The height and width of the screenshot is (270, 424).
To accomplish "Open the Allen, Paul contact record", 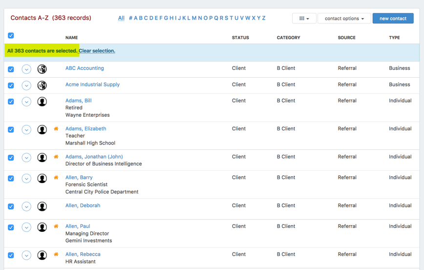I will coord(78,226).
